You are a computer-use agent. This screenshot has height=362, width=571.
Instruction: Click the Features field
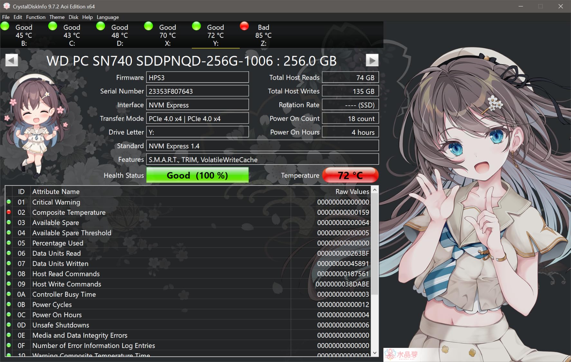262,159
